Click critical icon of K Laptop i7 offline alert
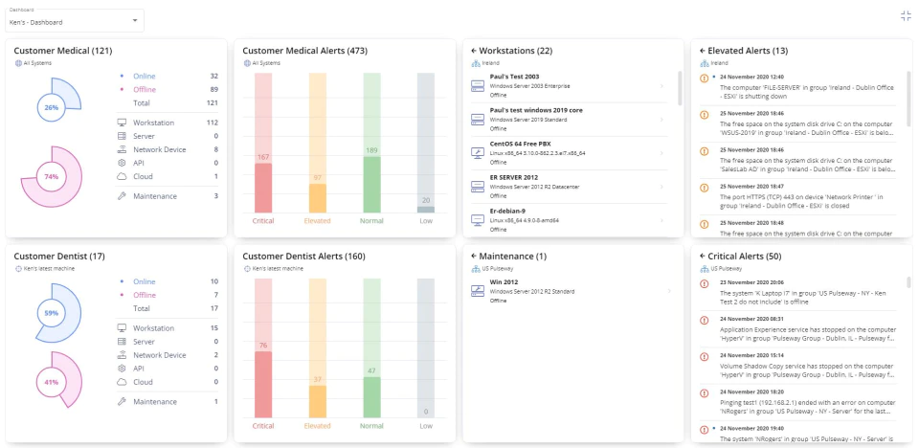This screenshot has height=448, width=919. pyautogui.click(x=705, y=283)
